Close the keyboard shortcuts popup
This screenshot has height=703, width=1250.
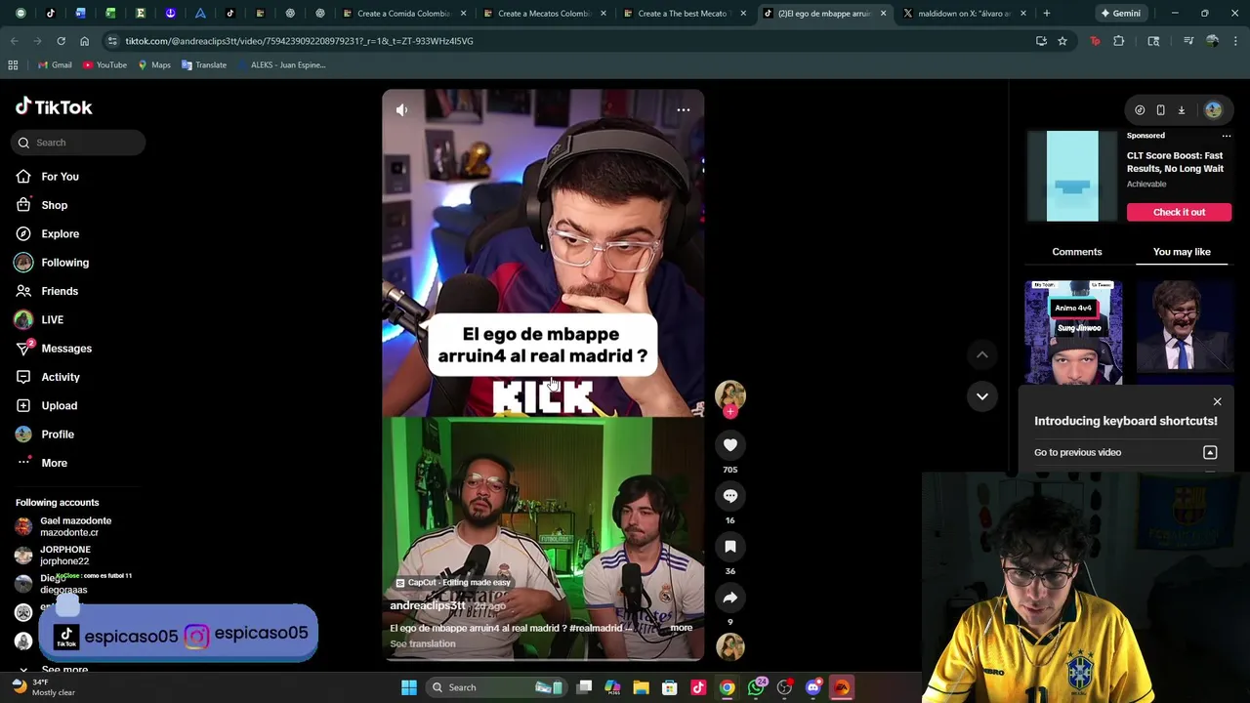click(x=1217, y=401)
